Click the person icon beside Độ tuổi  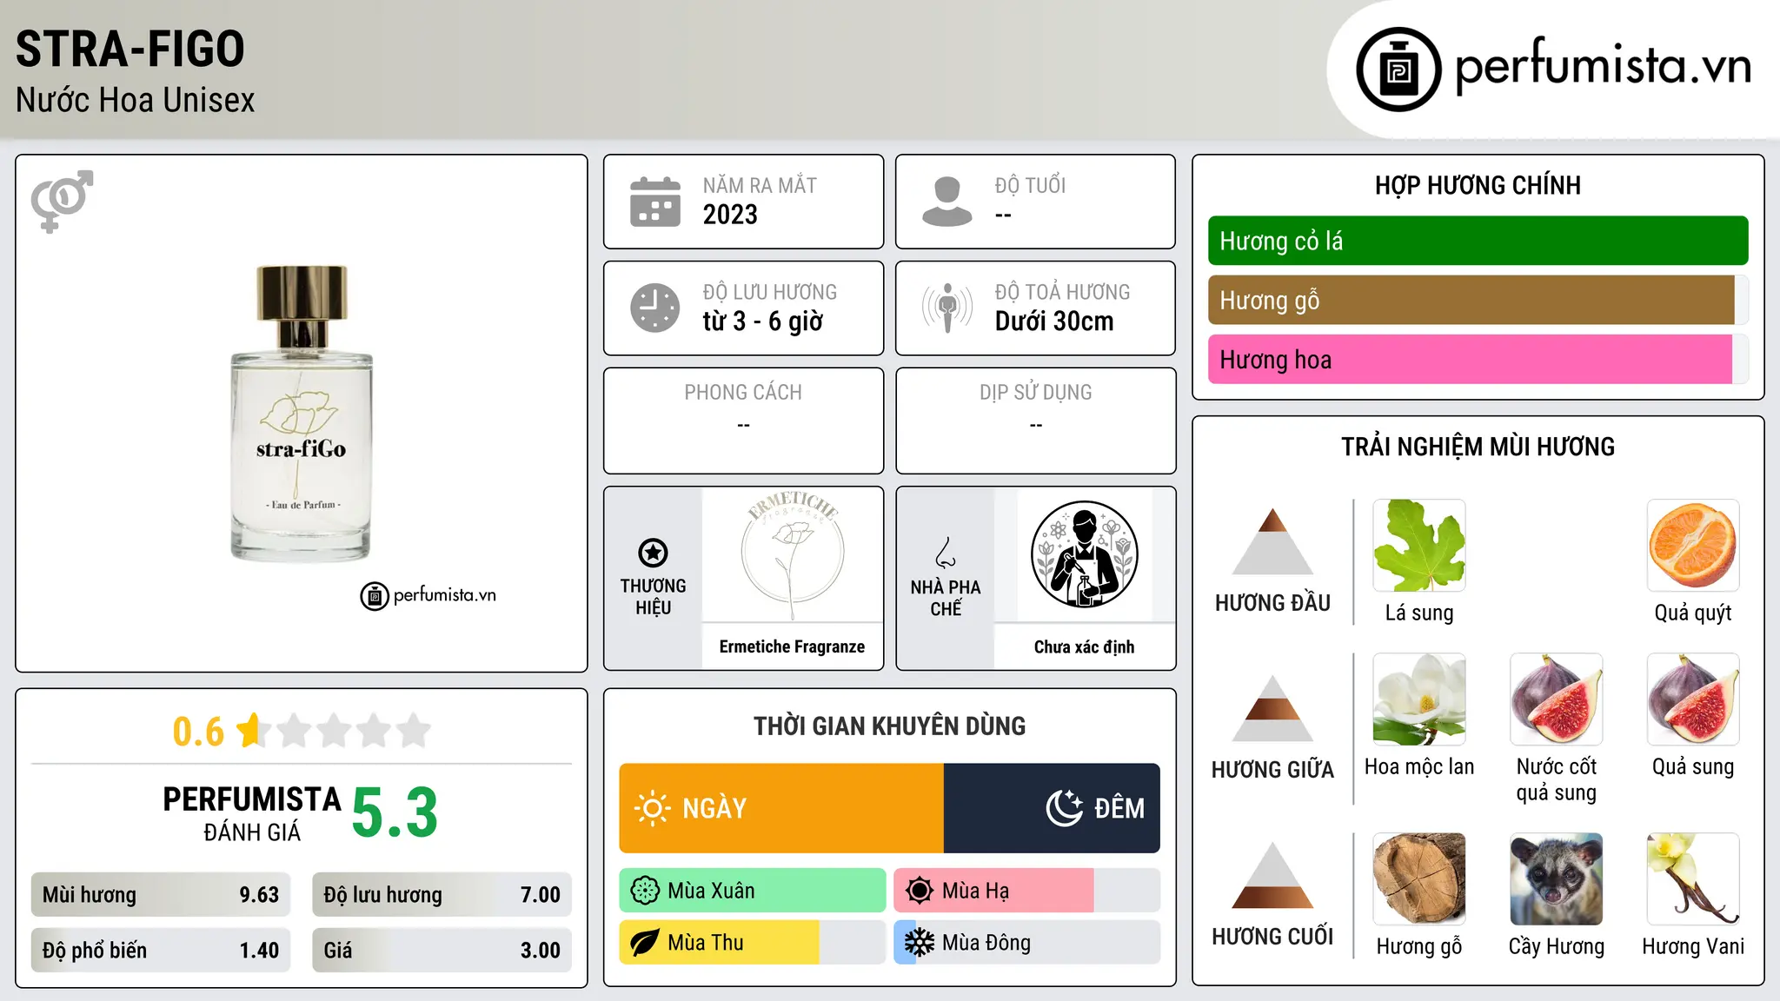[946, 202]
